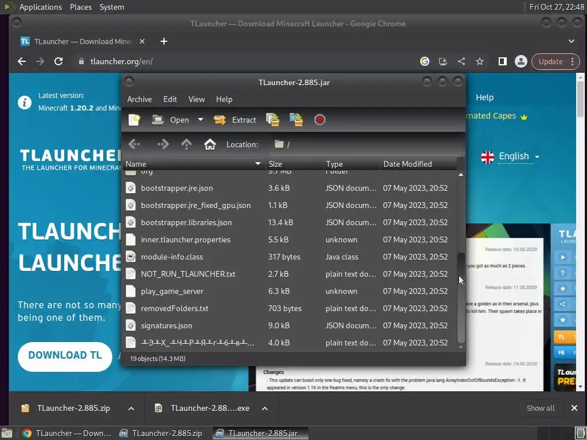Click the home location icon
Screen dimensions: 587x440
pos(210,144)
